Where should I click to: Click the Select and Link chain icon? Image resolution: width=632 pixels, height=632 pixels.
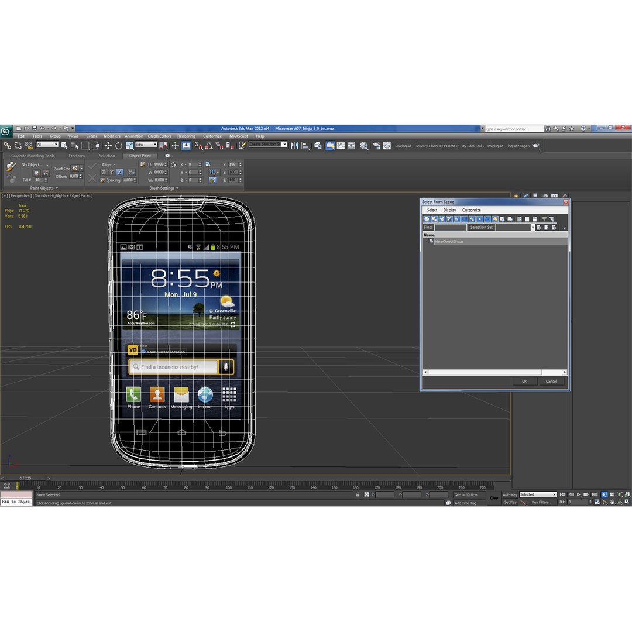[x=8, y=146]
